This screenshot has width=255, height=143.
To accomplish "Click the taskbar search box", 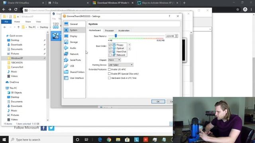I will click(41, 139).
